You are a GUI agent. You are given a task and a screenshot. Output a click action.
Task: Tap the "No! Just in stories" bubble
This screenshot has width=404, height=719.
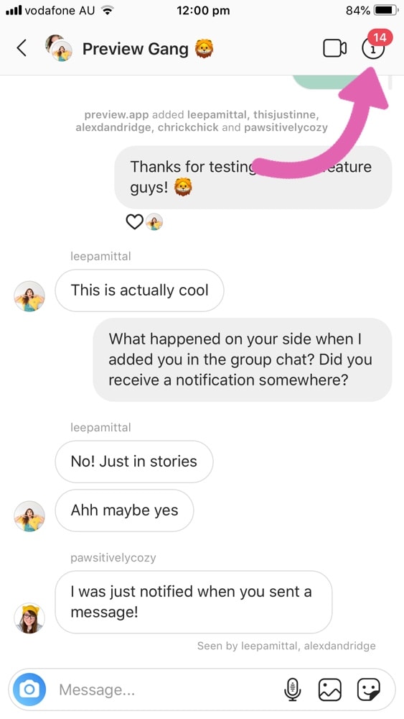click(x=134, y=462)
